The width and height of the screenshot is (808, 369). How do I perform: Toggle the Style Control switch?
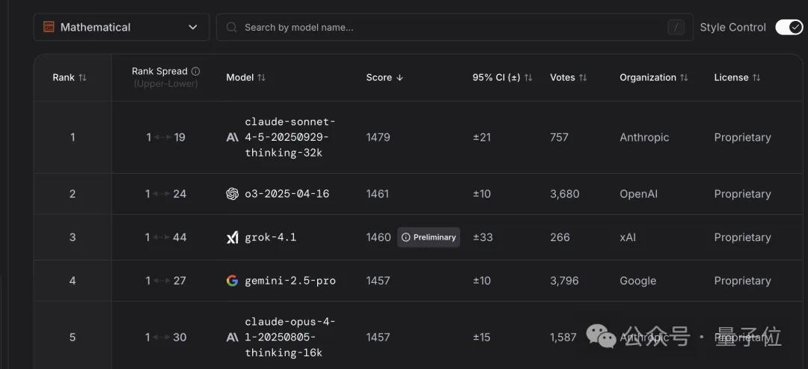point(789,27)
